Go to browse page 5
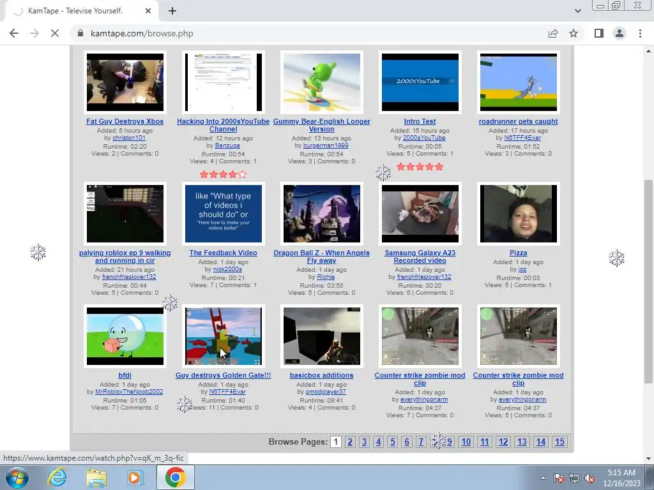654x490 pixels. pos(393,442)
